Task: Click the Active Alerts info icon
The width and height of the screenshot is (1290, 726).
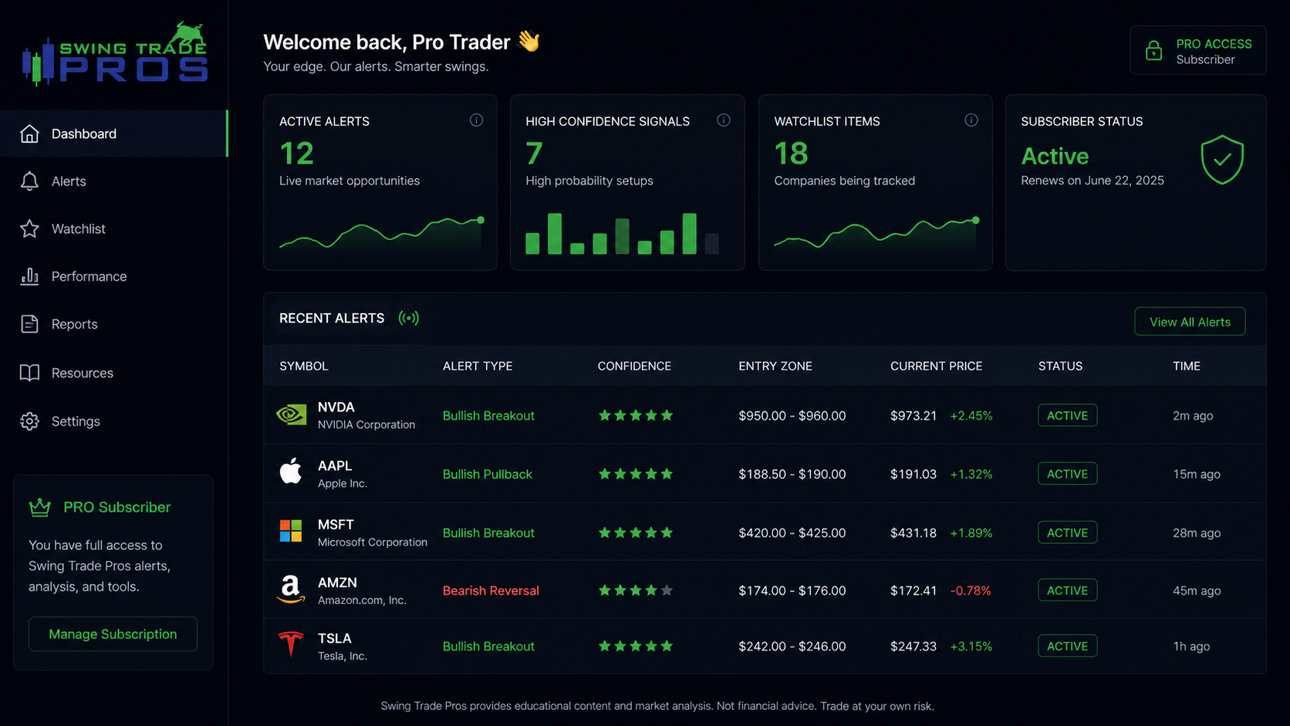Action: point(476,120)
